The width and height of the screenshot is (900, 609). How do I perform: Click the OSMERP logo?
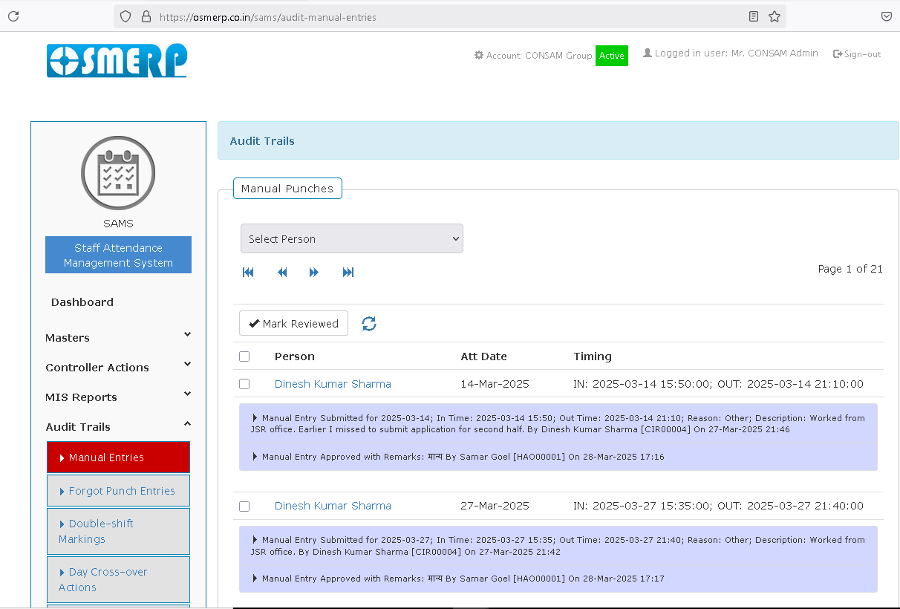[117, 61]
